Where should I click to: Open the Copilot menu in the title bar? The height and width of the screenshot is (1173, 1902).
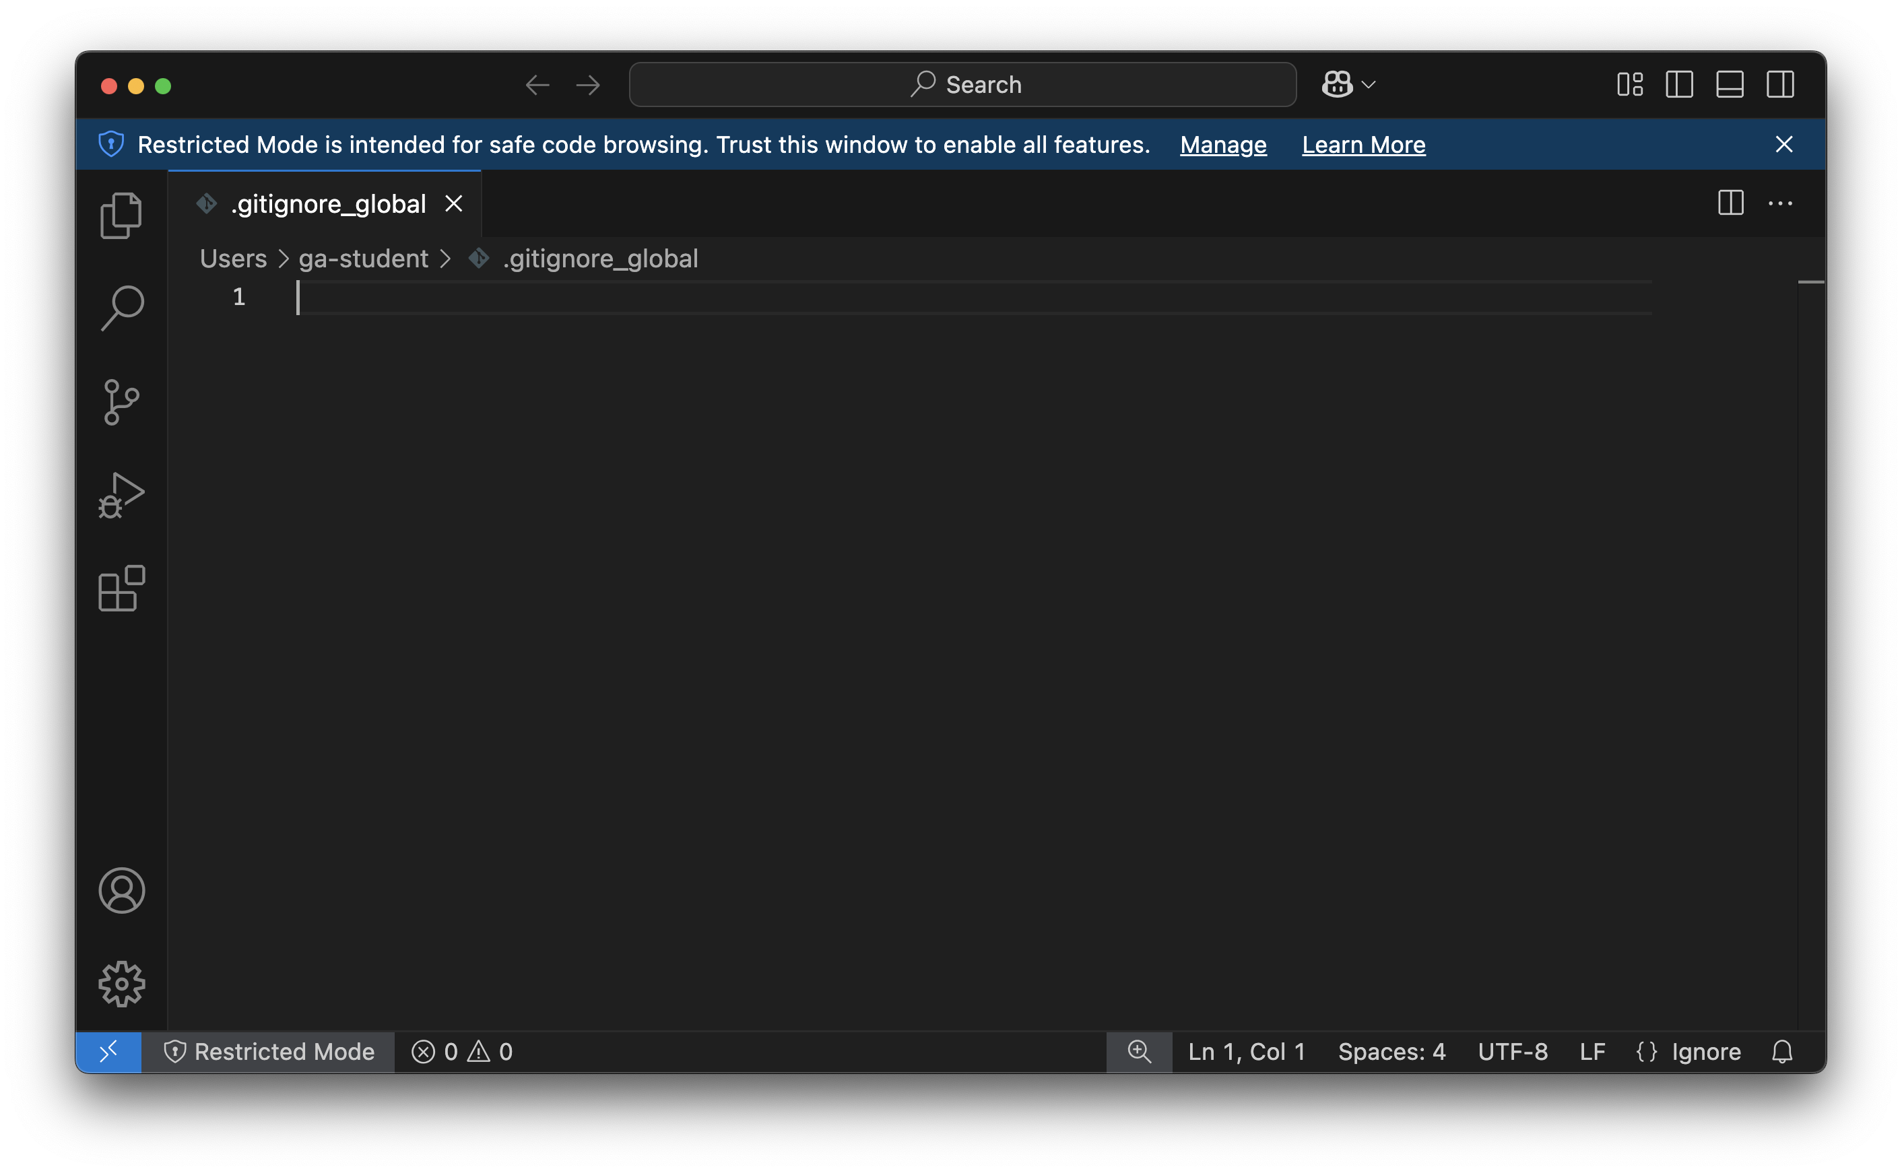pos(1338,83)
